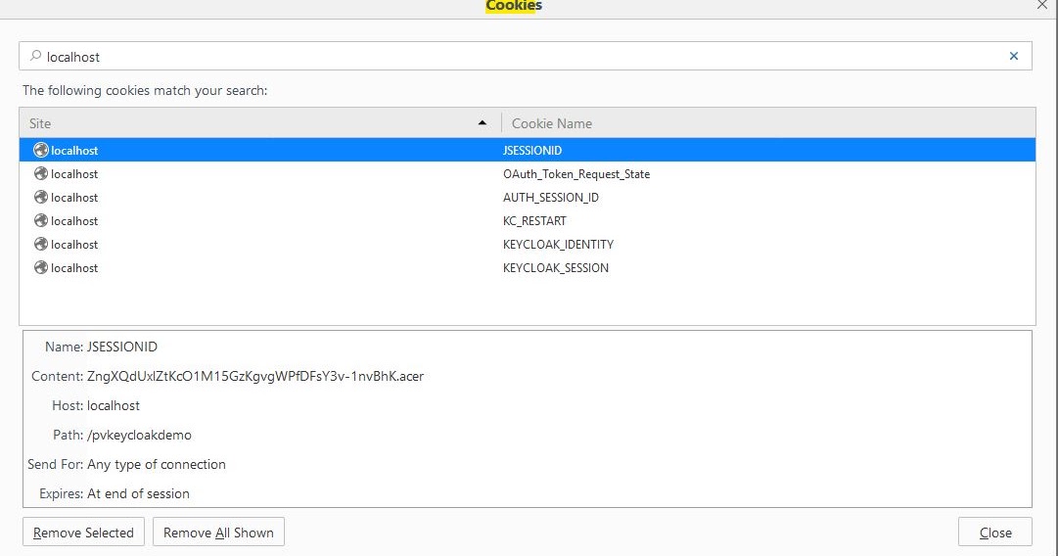Select the KC_RESTART cookie
1058x556 pixels.
click(x=534, y=220)
